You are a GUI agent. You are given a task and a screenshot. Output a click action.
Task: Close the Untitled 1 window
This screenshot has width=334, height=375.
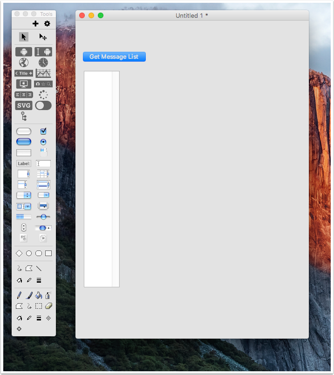point(82,15)
